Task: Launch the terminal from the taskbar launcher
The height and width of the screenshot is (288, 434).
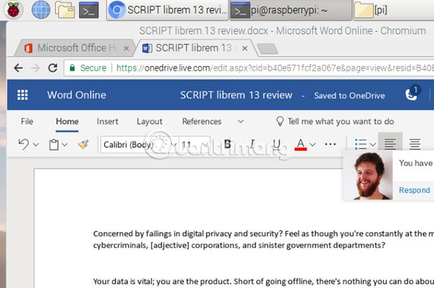Action: [89, 10]
